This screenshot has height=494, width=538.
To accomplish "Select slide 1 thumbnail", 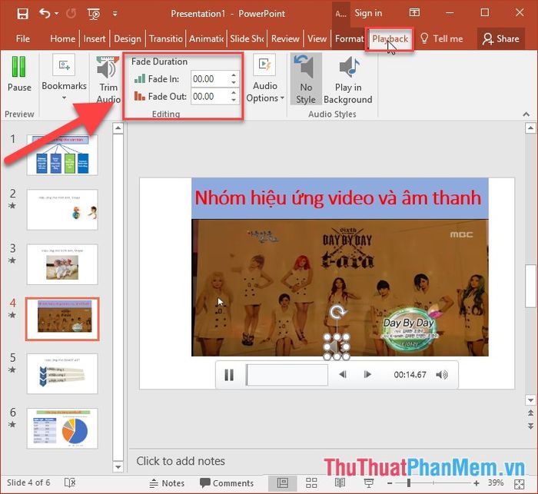I will pos(62,155).
